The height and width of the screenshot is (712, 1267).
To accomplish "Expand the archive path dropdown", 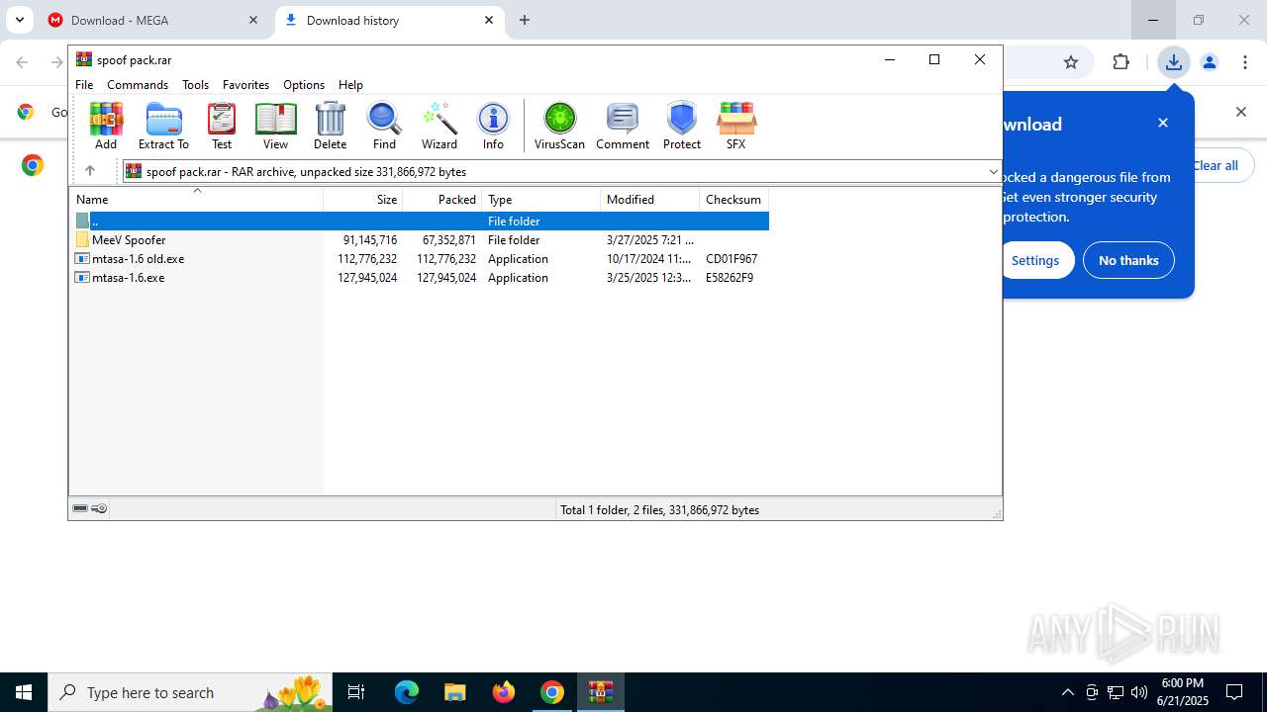I will 993,171.
